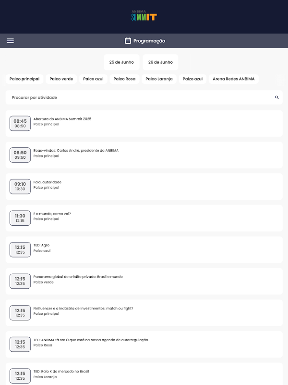Image resolution: width=288 pixels, height=385 pixels.
Task: Toggle the Palco Rosa filter
Action: click(x=124, y=79)
